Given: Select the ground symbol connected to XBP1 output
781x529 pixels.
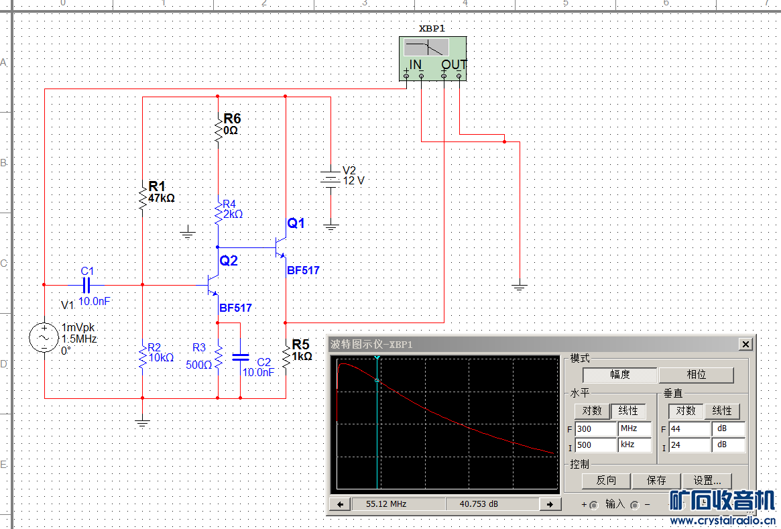Looking at the screenshot, I should pos(520,286).
